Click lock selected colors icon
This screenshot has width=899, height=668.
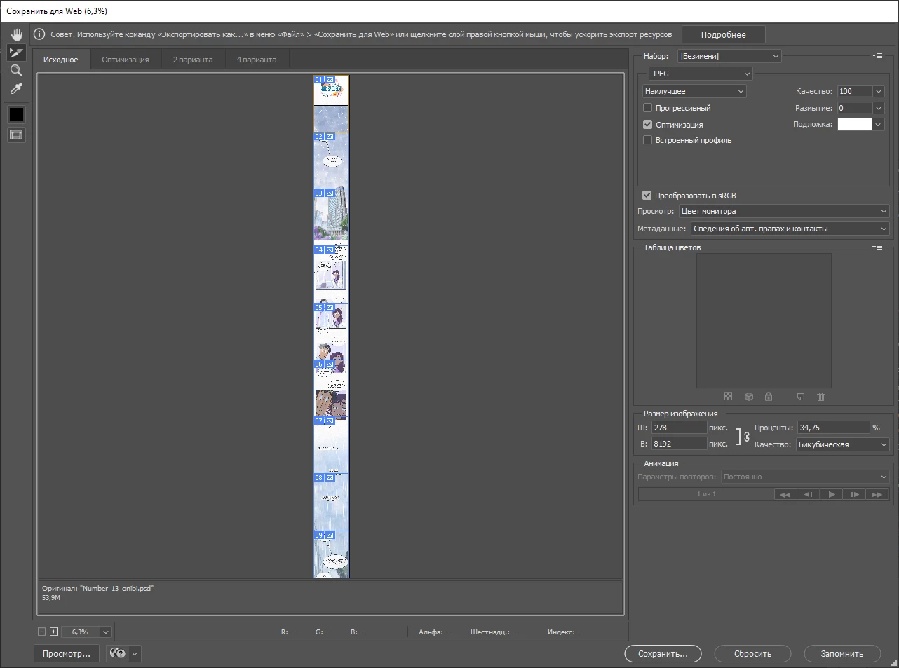pyautogui.click(x=769, y=397)
